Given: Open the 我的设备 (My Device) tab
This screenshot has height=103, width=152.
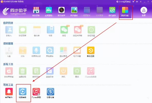Looking at the screenshot, I should (x=36, y=12).
